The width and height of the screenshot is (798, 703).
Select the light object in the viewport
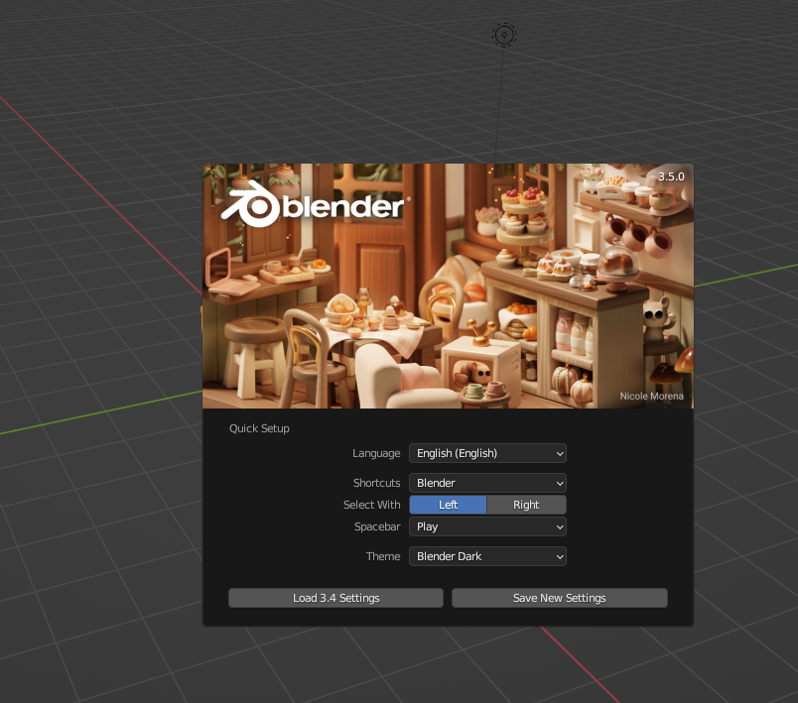(x=504, y=35)
